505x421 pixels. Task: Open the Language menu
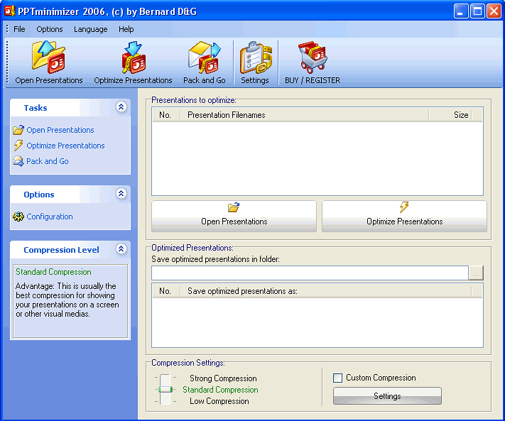pyautogui.click(x=91, y=29)
